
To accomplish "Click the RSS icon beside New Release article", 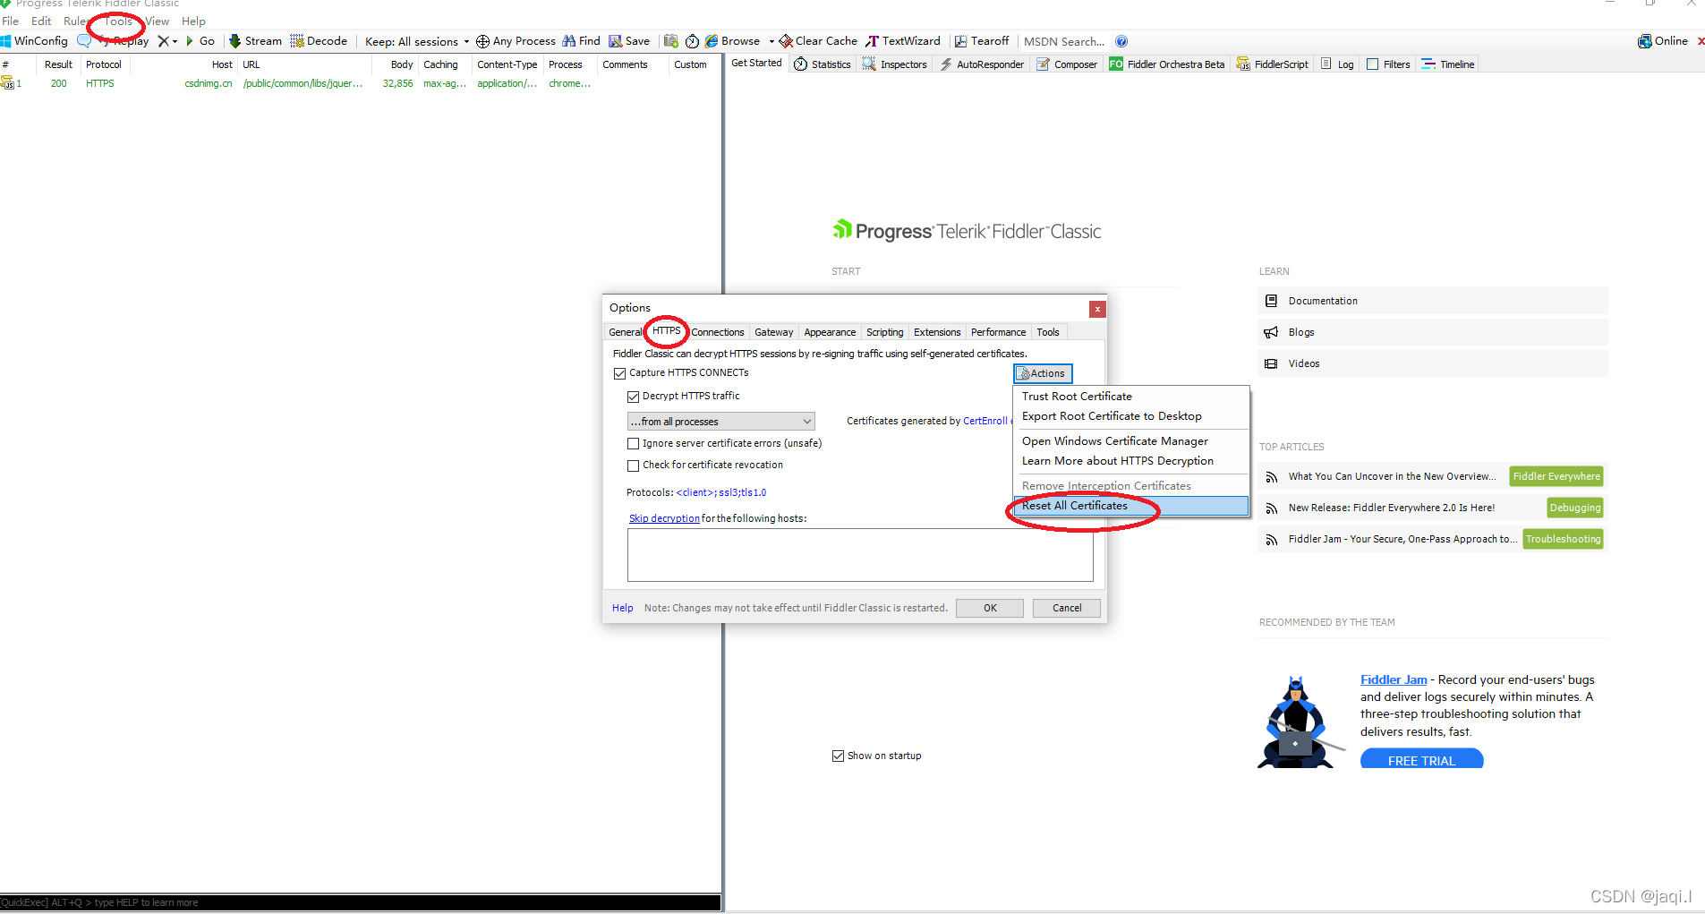I will (1271, 508).
